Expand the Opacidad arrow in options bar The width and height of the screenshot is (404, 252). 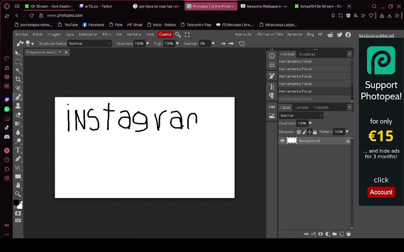(148, 43)
